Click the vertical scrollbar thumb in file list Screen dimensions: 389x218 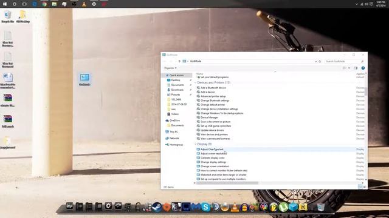click(x=366, y=91)
